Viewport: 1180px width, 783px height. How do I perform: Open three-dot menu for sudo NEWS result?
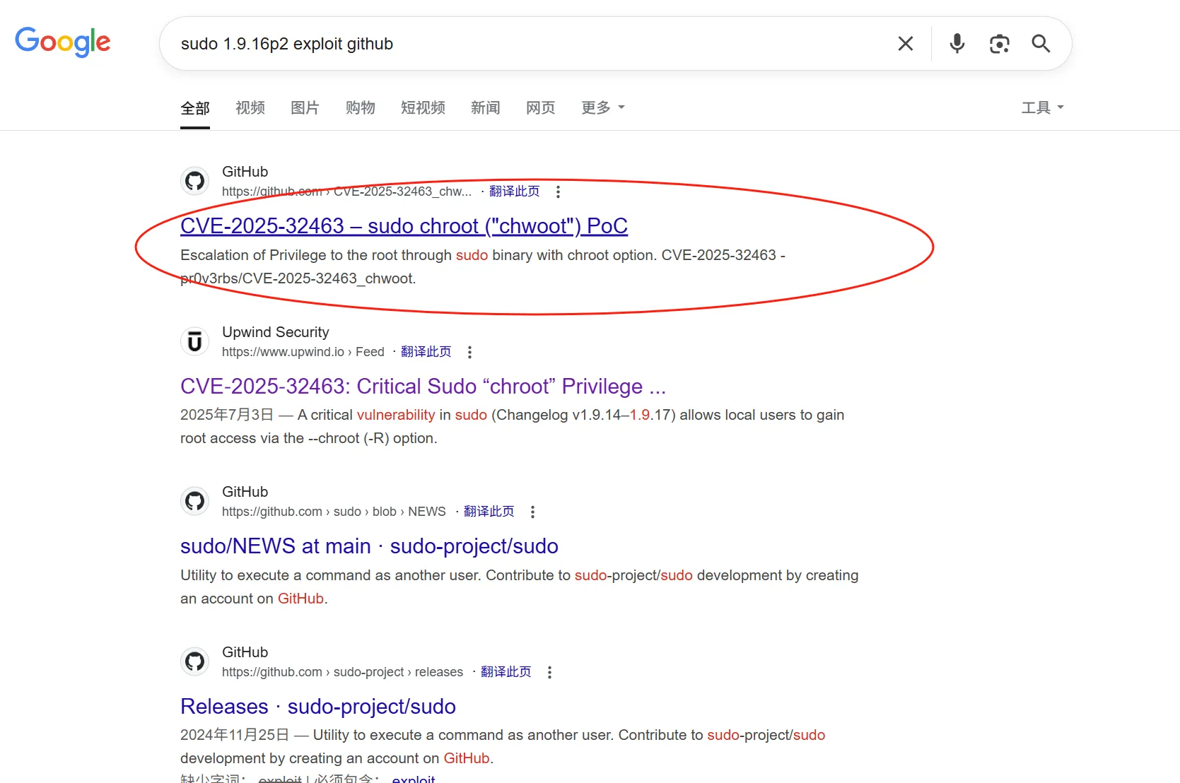[532, 512]
